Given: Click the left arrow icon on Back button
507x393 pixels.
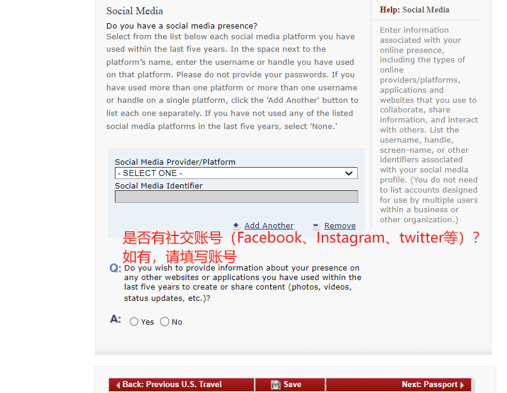Looking at the screenshot, I should pos(118,385).
